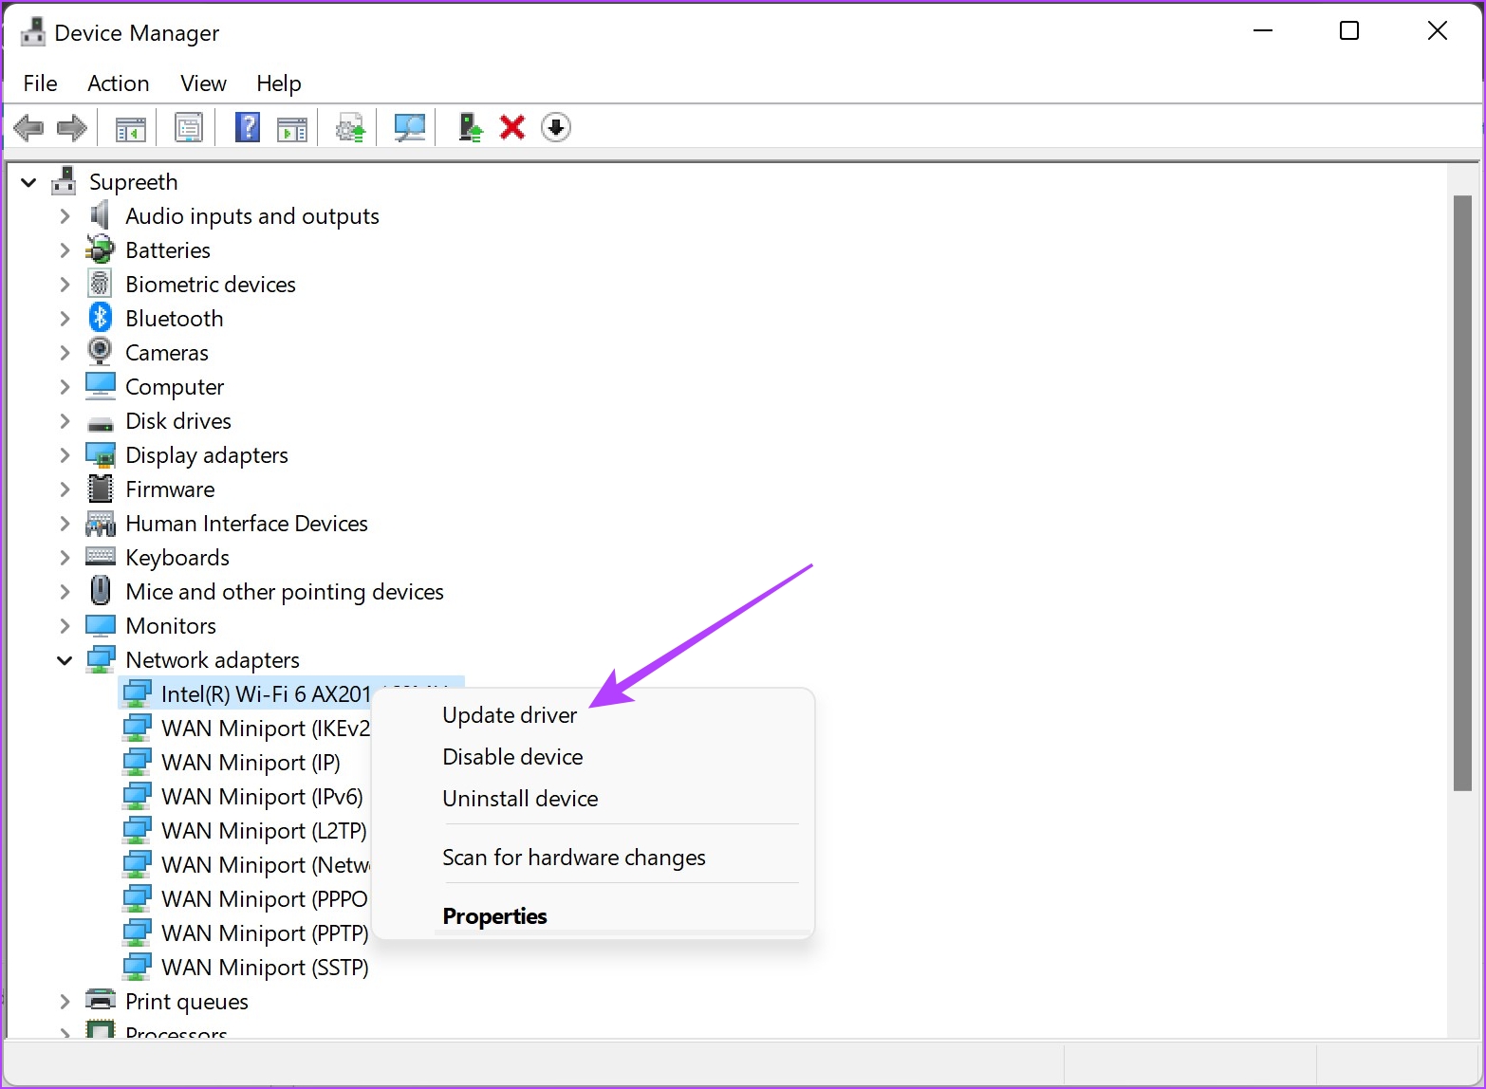Open the Action menu
1486x1089 pixels.
[118, 83]
